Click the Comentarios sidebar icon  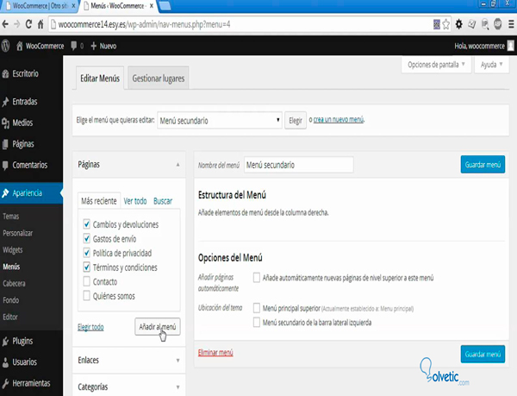[x=5, y=165]
